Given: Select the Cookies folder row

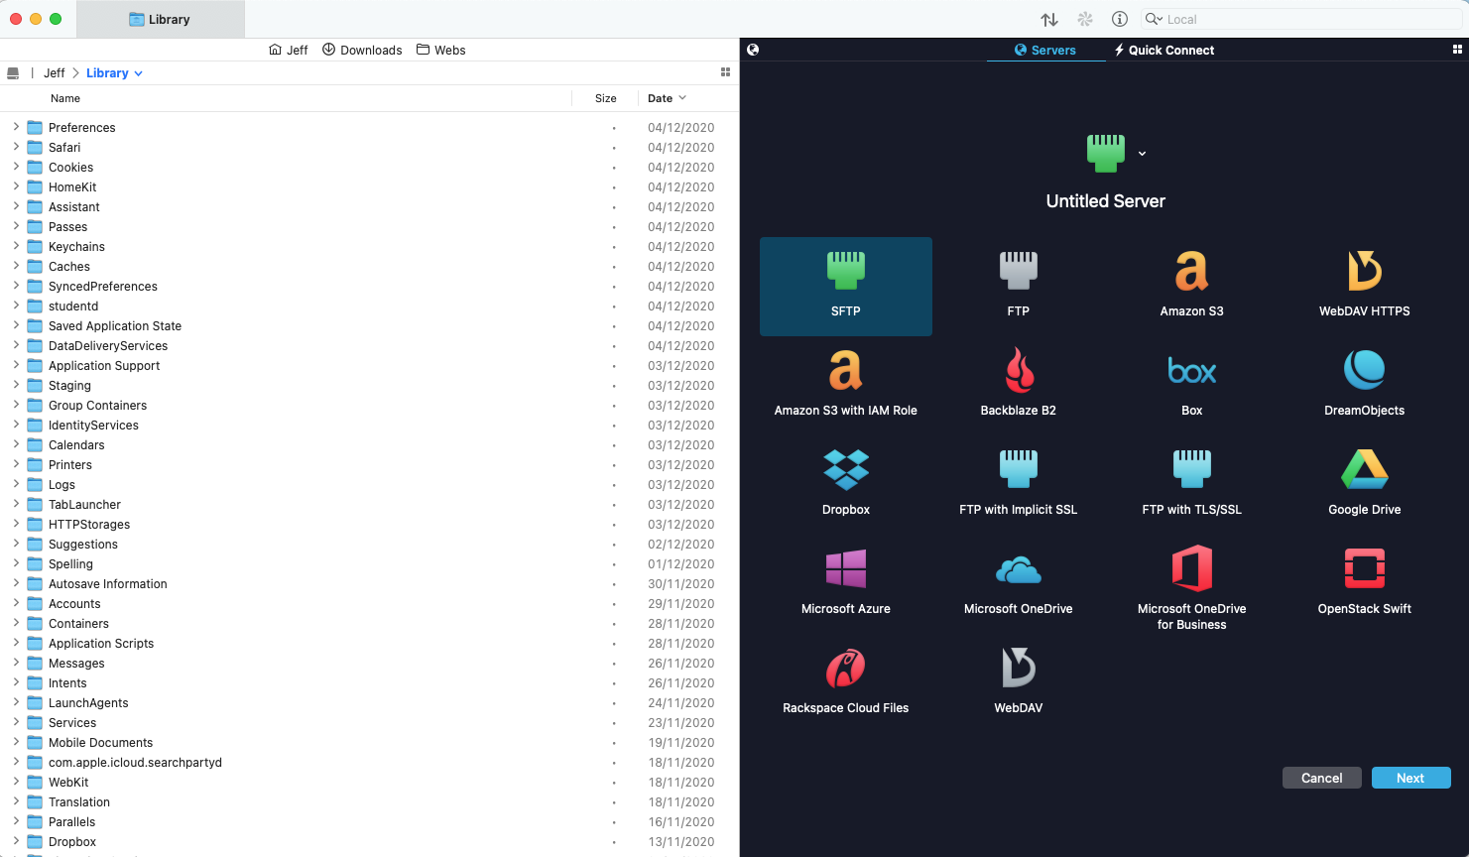Looking at the screenshot, I should tap(369, 167).
